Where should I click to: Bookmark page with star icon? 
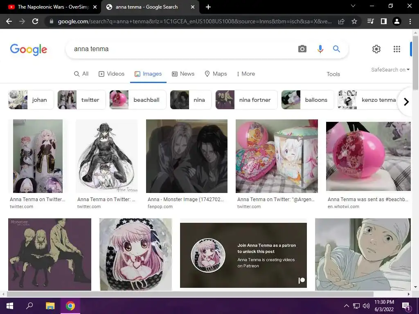[x=354, y=21]
